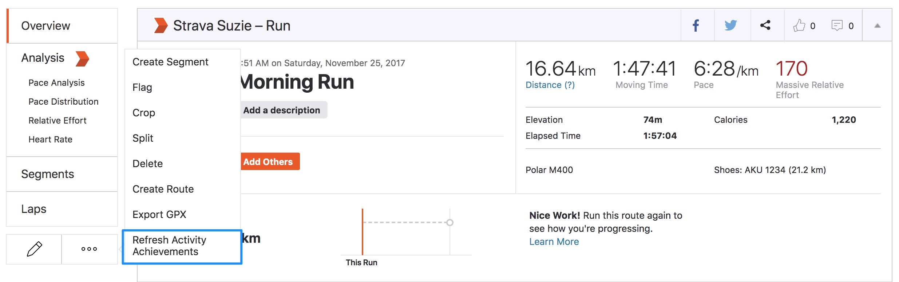Choose Export GPX from the menu
The width and height of the screenshot is (899, 282).
pos(159,214)
